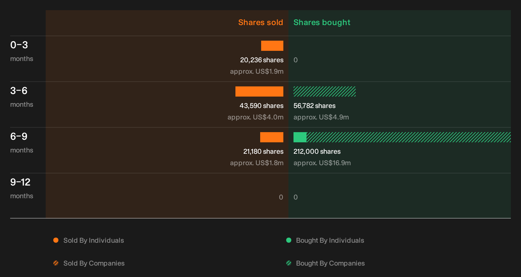Click the hatched 6-9 months company bought segment
Viewport: 521px width, 277px height.
pyautogui.click(x=409, y=137)
